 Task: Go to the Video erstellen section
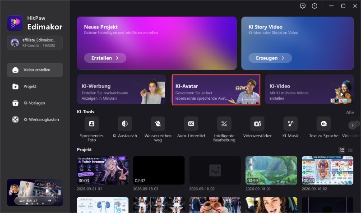(x=35, y=70)
